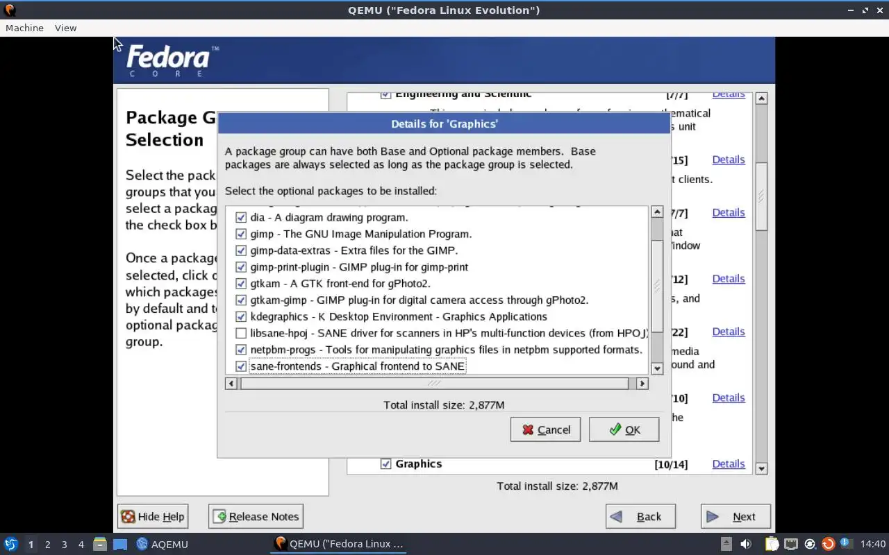Switch to workspace 3
Image resolution: width=889 pixels, height=555 pixels.
64,544
